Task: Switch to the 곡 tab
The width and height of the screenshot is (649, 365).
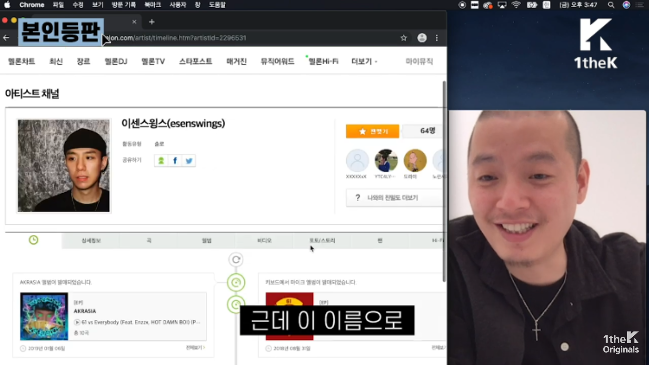Action: (149, 240)
